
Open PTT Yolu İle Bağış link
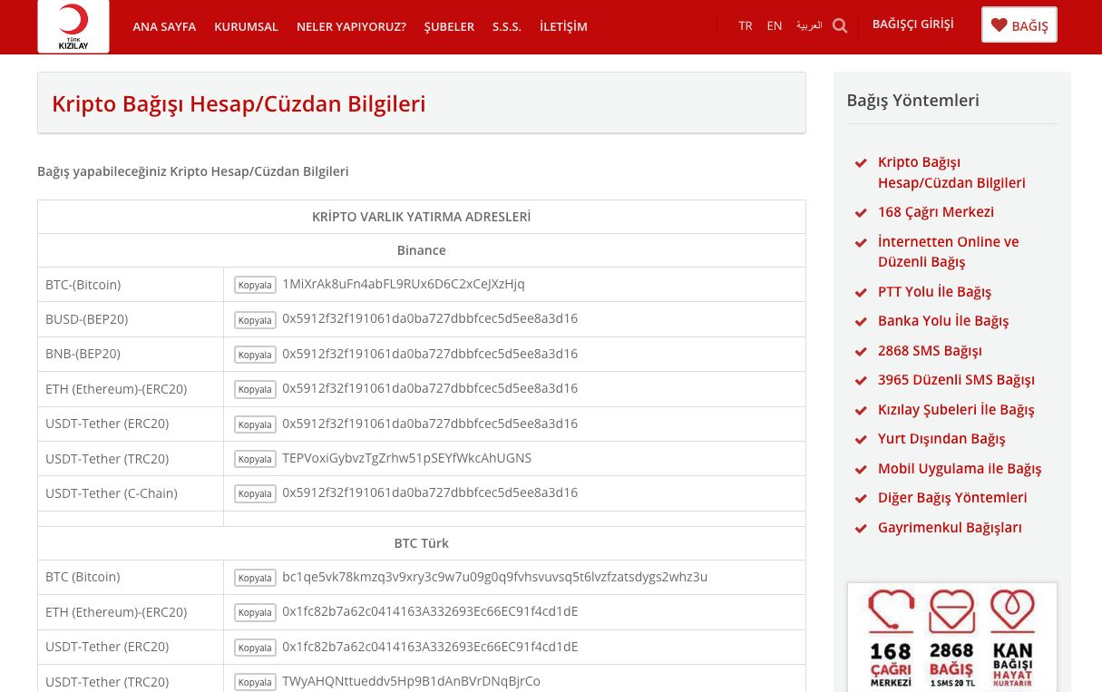point(934,291)
